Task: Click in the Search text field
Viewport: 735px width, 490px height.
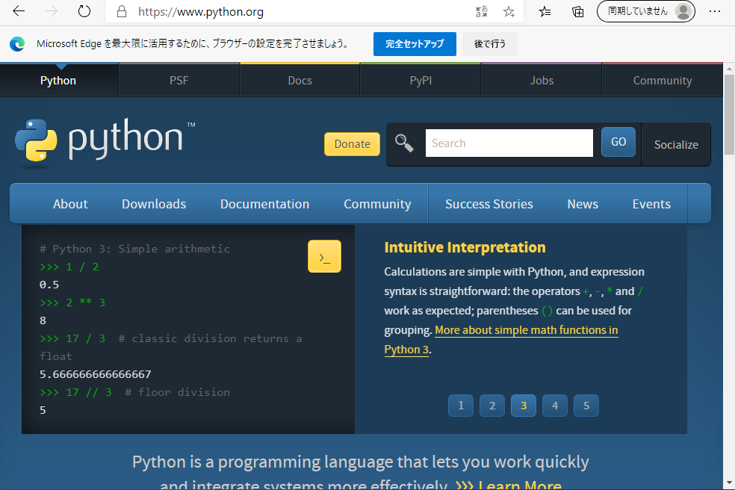Action: tap(509, 143)
